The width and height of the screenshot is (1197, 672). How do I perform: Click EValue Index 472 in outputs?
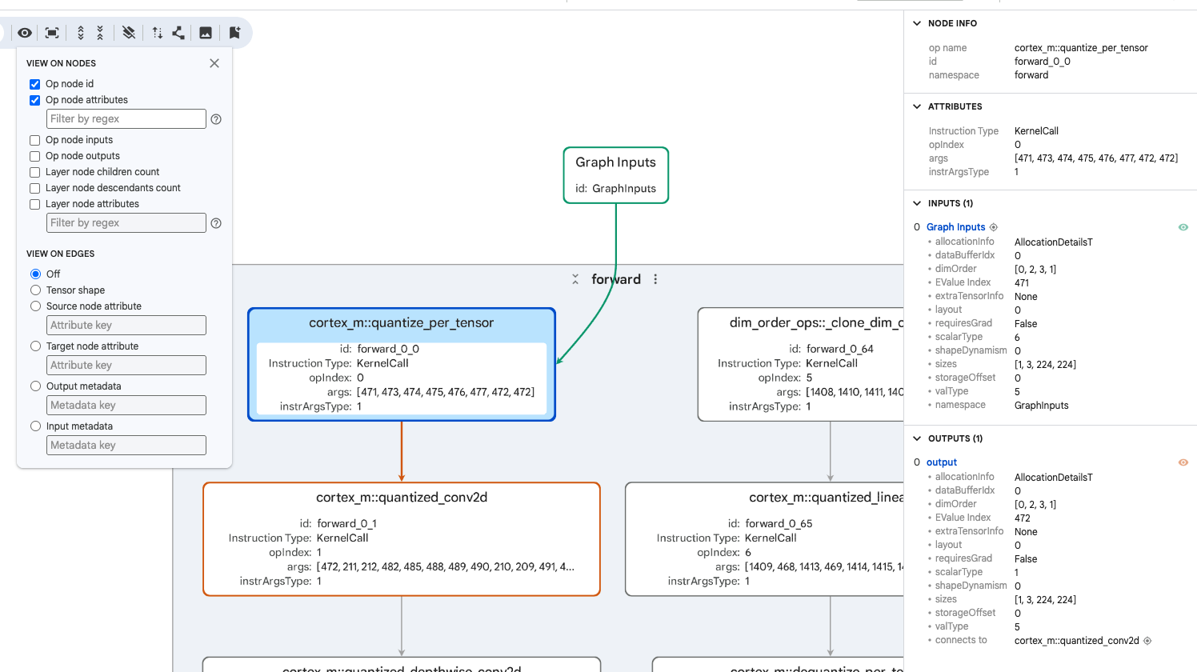(1023, 518)
